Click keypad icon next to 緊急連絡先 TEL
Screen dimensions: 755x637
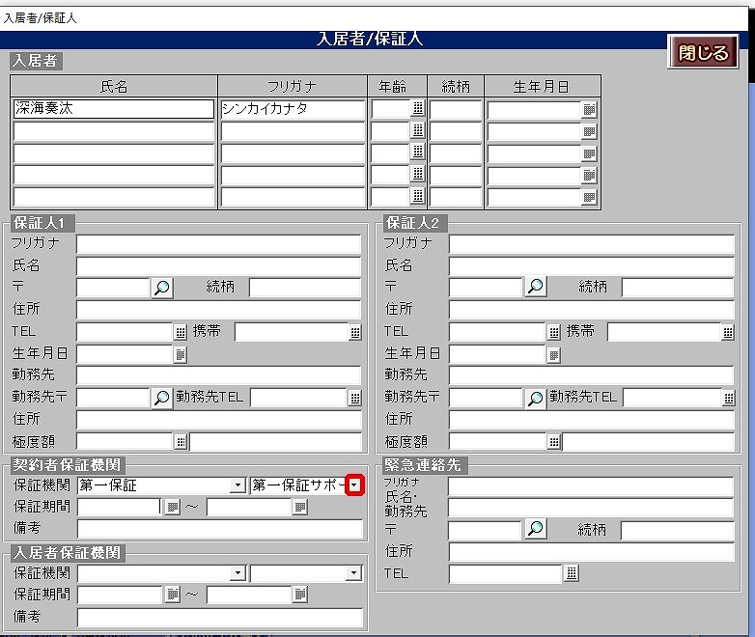pos(572,573)
